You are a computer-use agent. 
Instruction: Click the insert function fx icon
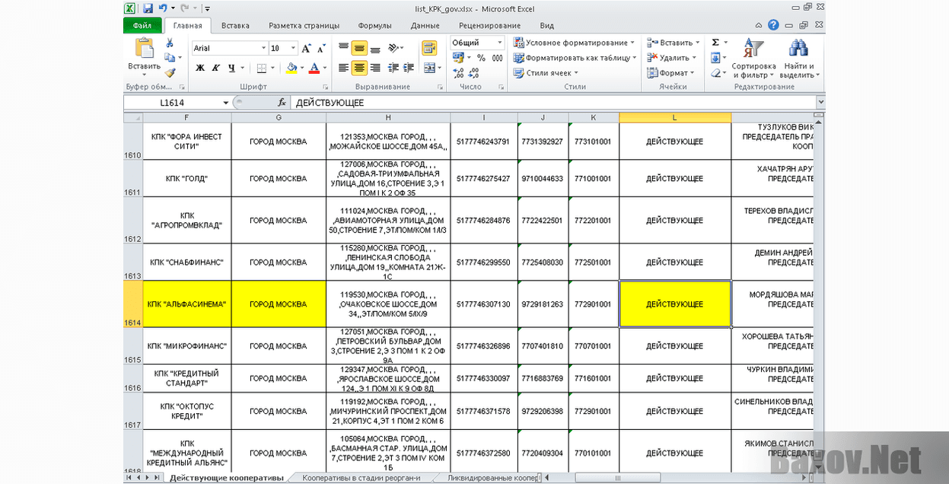[282, 103]
